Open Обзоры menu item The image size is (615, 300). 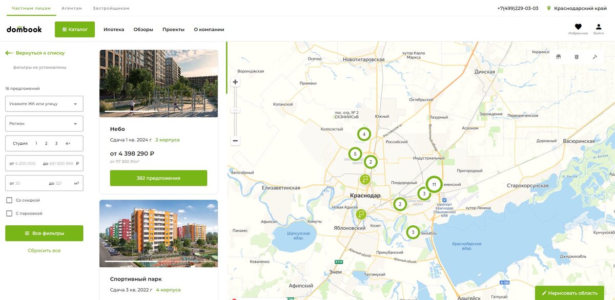pos(143,30)
